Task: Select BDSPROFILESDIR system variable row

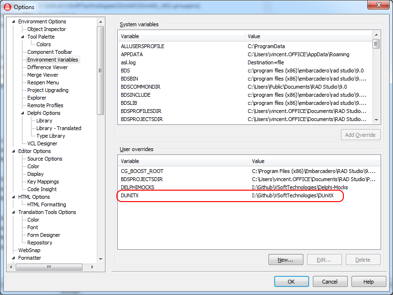Action: pyautogui.click(x=245, y=111)
